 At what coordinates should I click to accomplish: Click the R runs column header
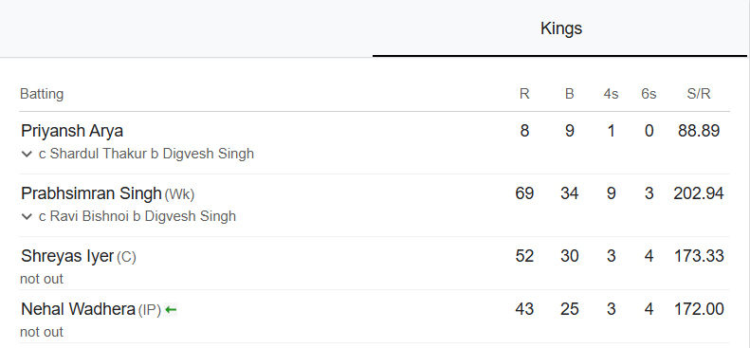pyautogui.click(x=524, y=94)
